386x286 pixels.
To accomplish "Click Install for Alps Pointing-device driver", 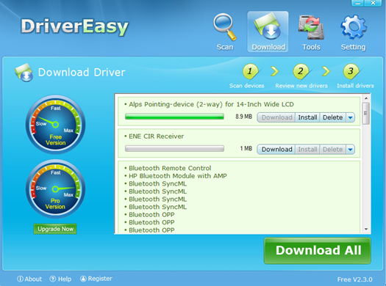I will coord(307,117).
